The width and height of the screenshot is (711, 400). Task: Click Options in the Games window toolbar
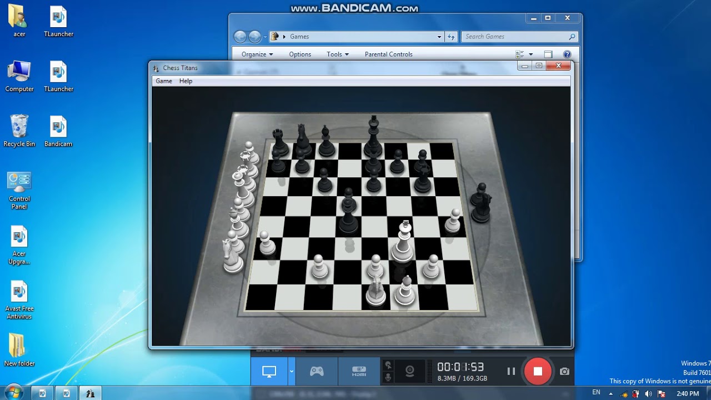click(300, 54)
